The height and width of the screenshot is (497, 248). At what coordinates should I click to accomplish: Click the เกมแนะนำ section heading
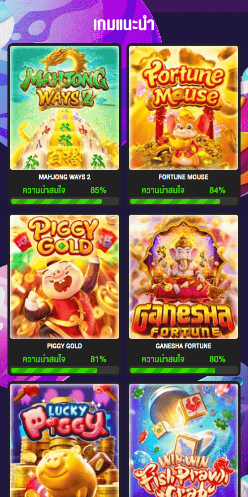[124, 25]
